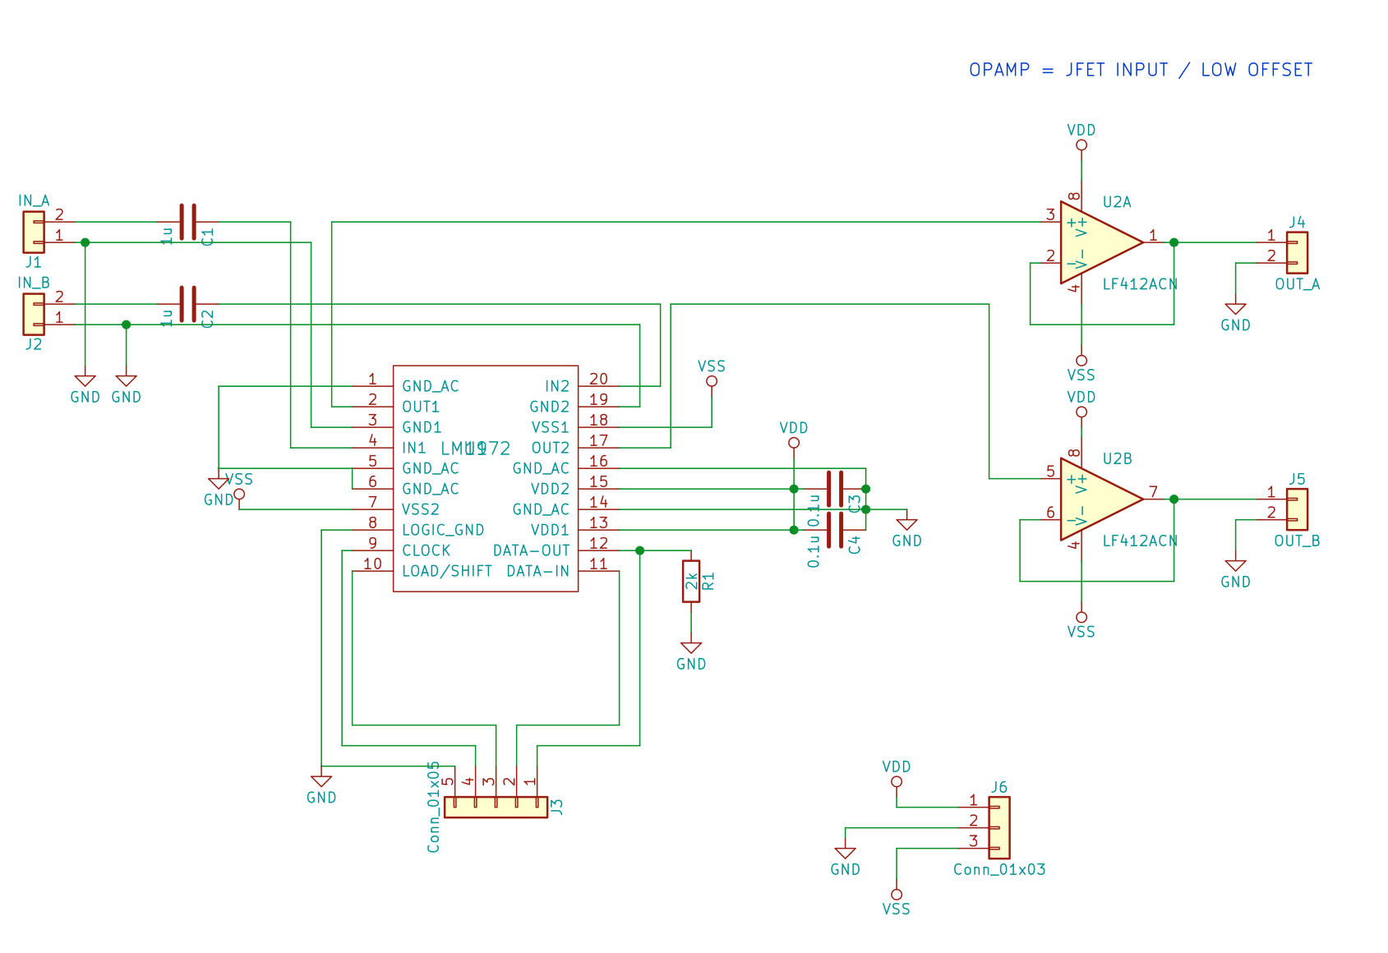Click the C1 capacitor symbol
Image resolution: width=1388 pixels, height=953 pixels.
point(188,222)
